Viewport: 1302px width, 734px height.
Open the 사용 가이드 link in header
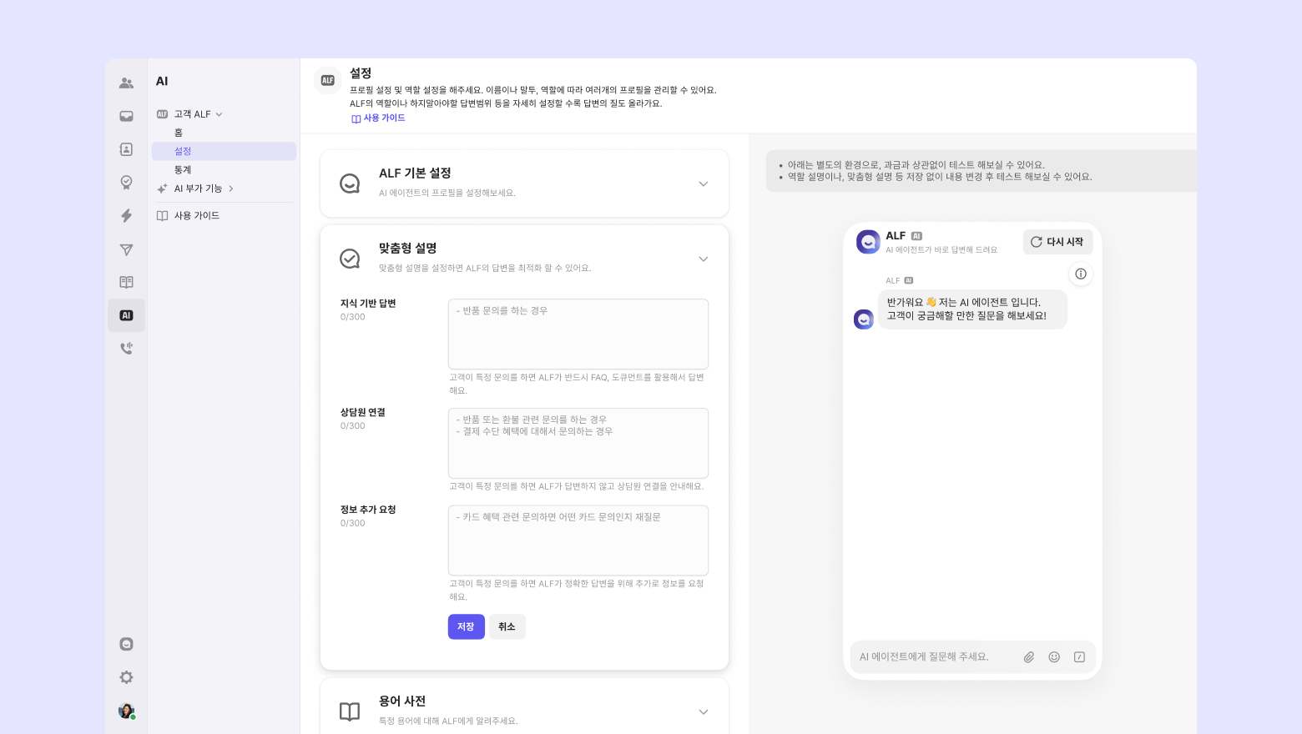[x=378, y=118]
